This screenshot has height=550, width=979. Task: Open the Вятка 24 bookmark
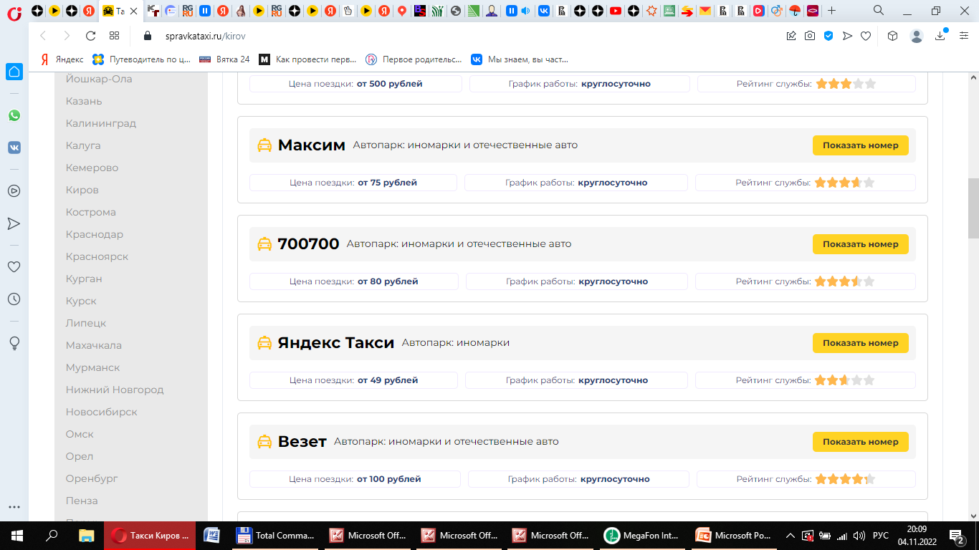224,59
